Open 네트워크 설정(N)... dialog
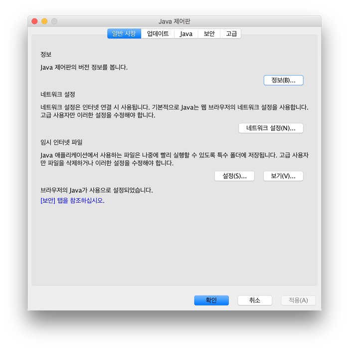 click(x=271, y=128)
